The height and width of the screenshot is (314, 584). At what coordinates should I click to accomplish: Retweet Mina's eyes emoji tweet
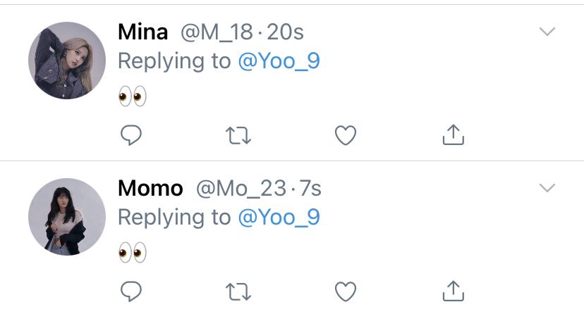(x=238, y=135)
